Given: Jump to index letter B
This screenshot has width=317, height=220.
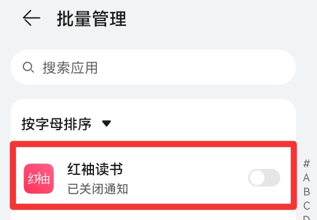Looking at the screenshot, I should [x=306, y=192].
